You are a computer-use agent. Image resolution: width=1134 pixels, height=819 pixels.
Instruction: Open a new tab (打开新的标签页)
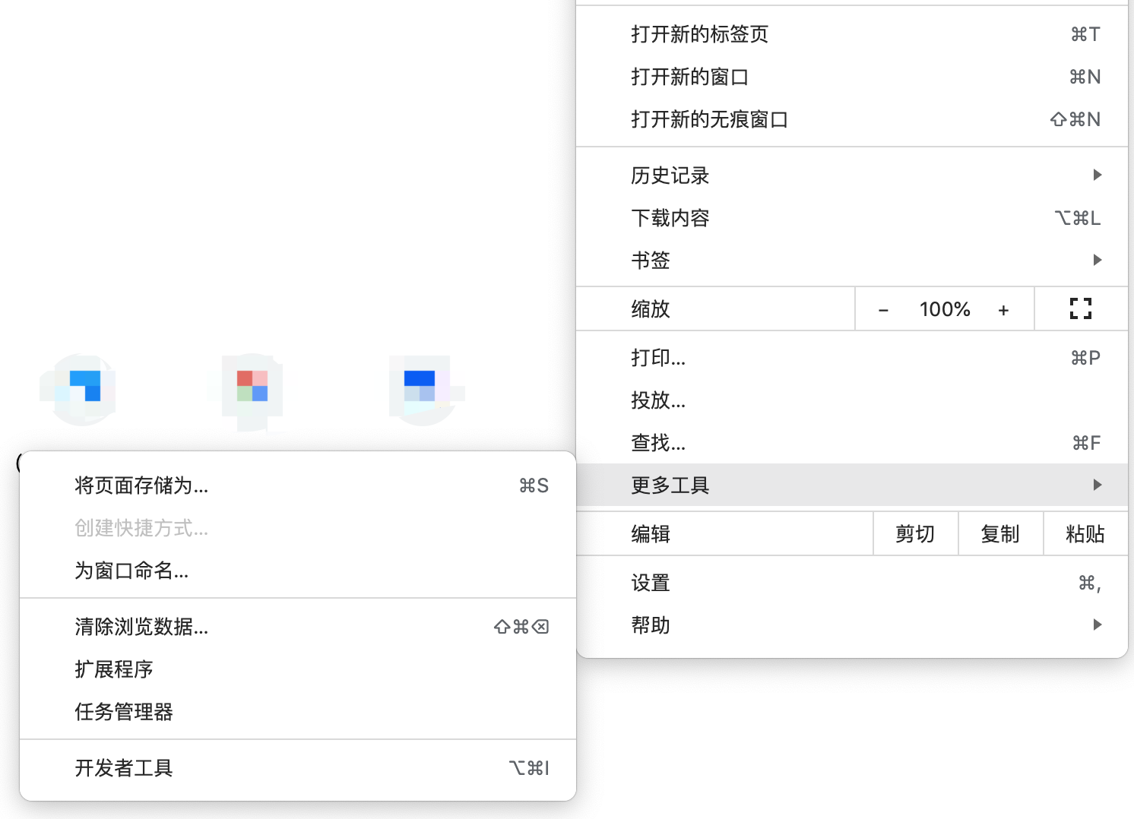tap(851, 34)
